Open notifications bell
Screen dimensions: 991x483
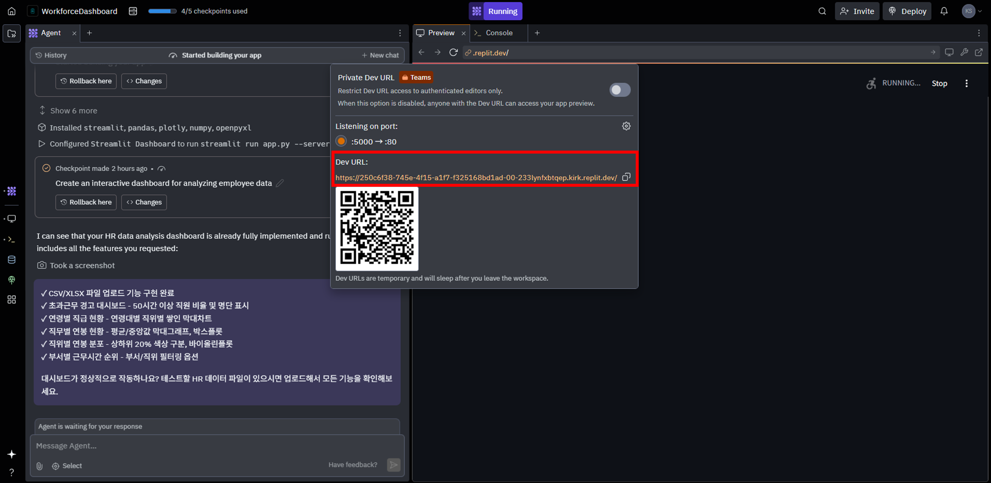(x=944, y=11)
